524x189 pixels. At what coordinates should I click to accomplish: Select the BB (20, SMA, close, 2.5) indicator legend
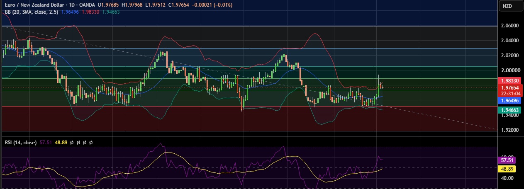point(30,12)
